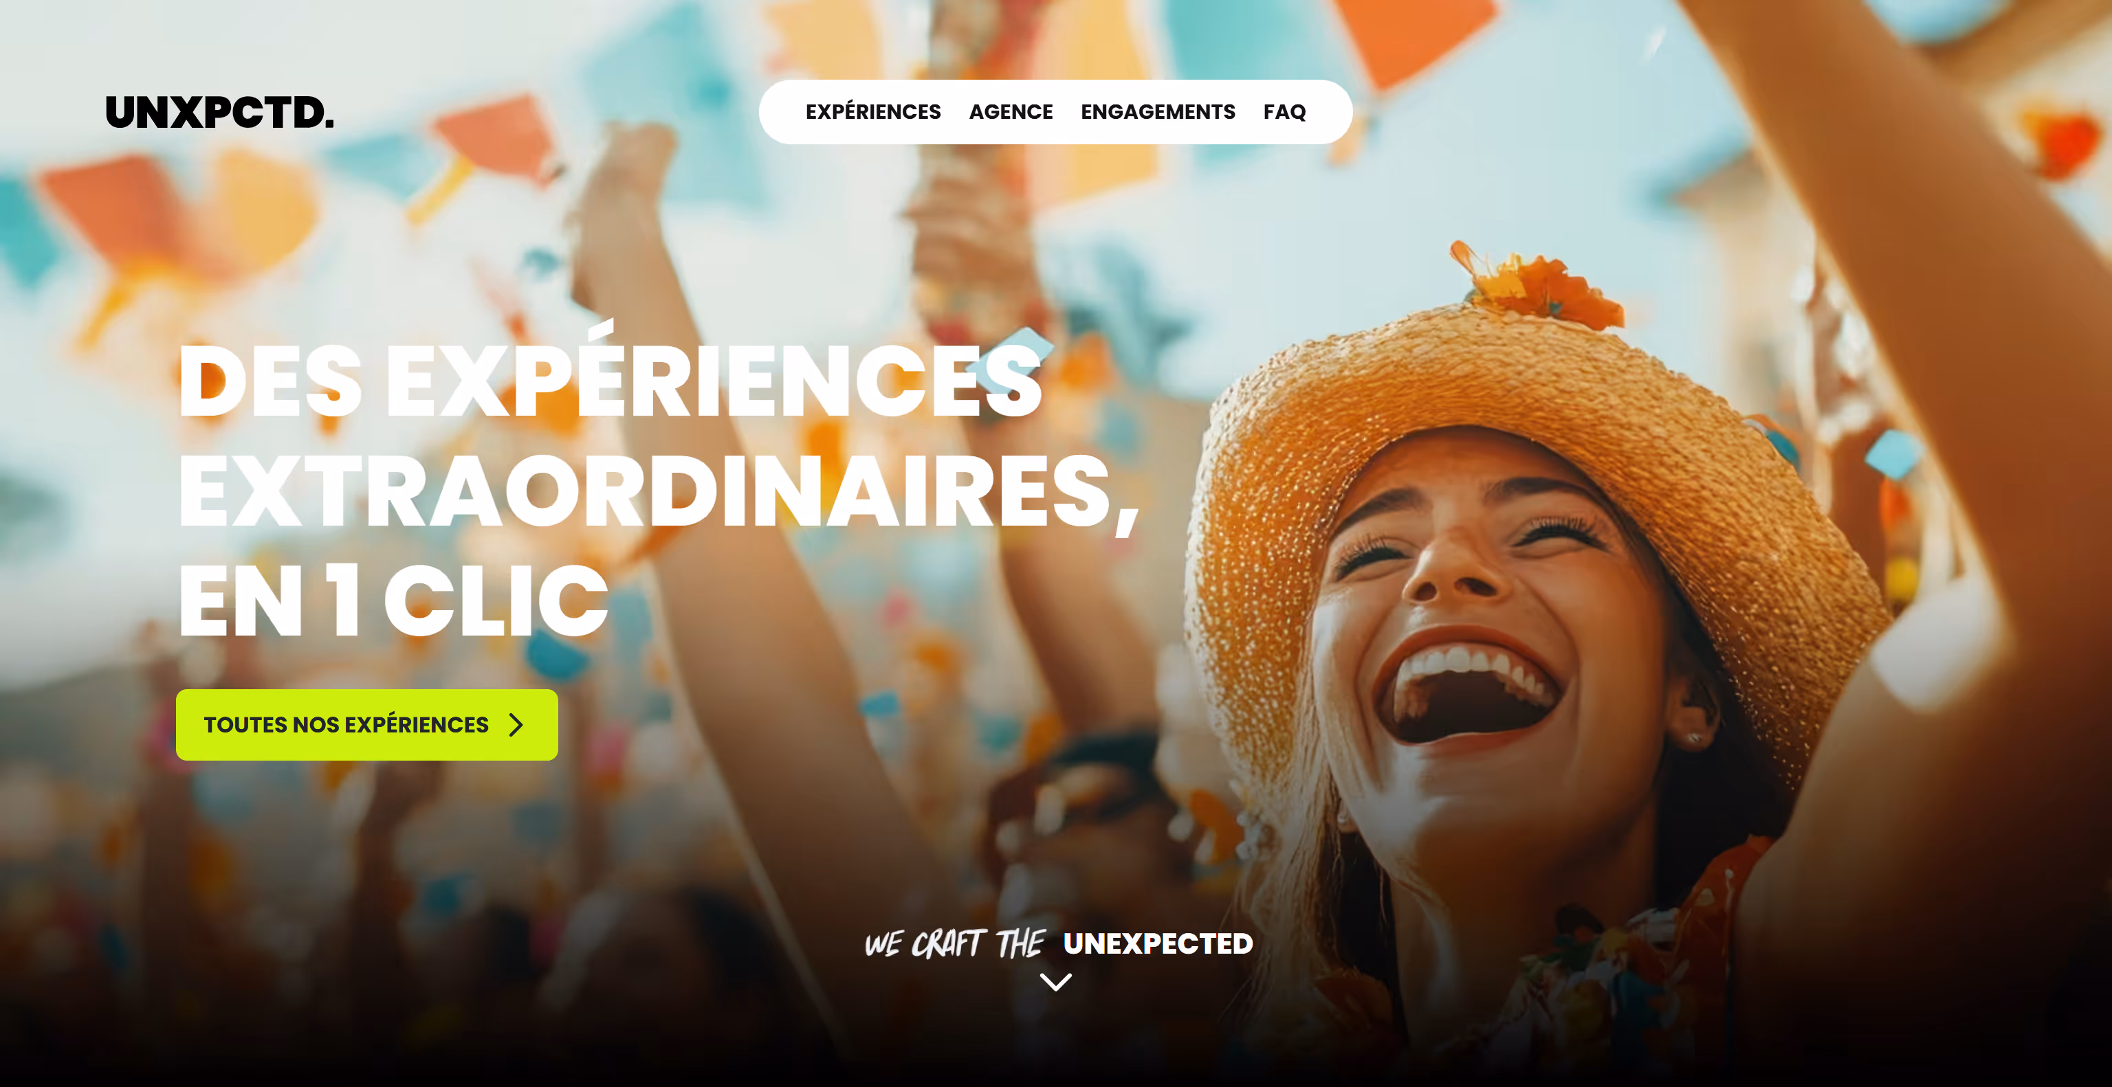Click the white navigation pill left of EXPÉRIENCES
Screen dimensions: 2112x1087
point(781,111)
